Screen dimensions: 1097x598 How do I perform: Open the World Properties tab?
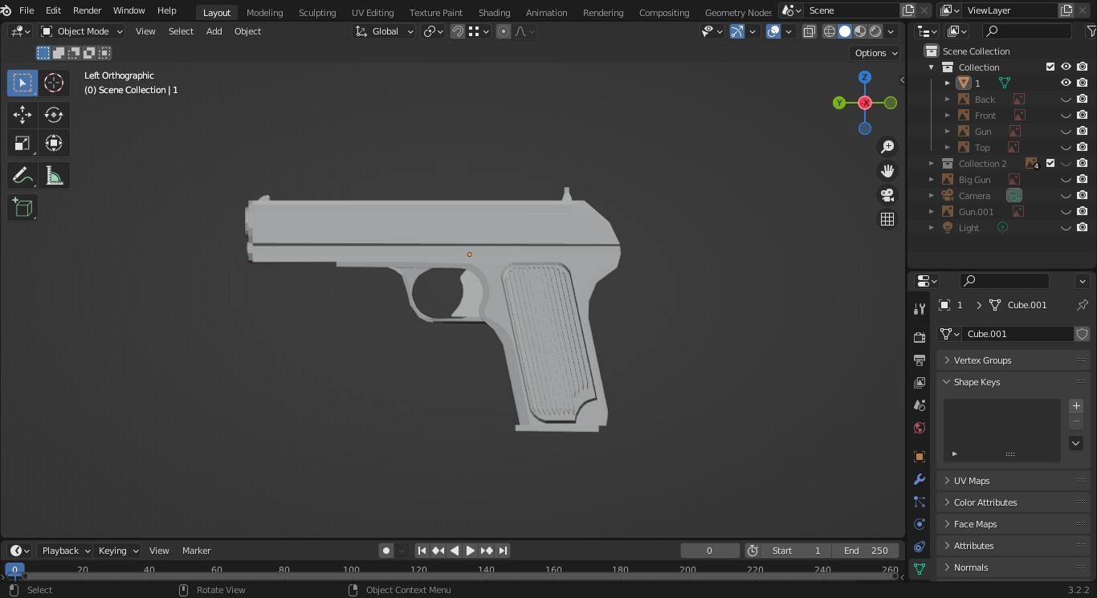coord(919,428)
